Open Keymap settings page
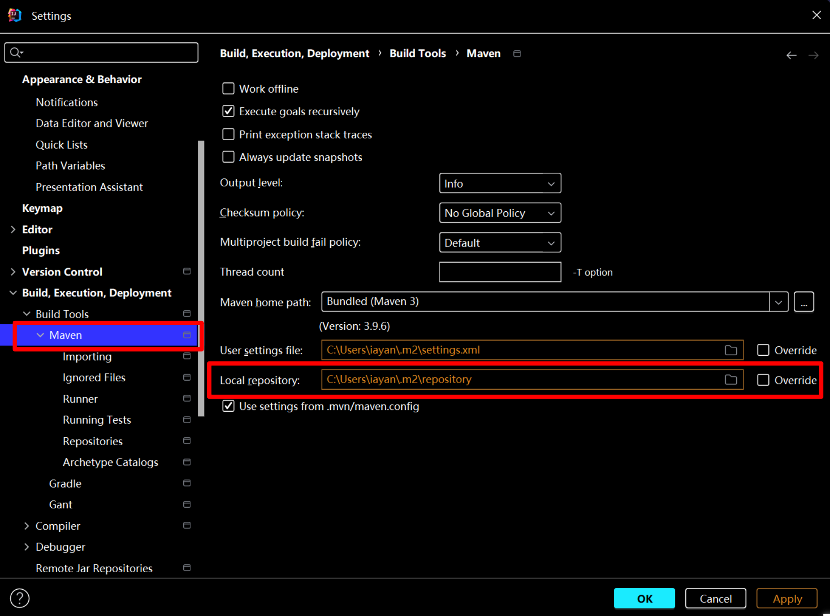 (x=42, y=208)
